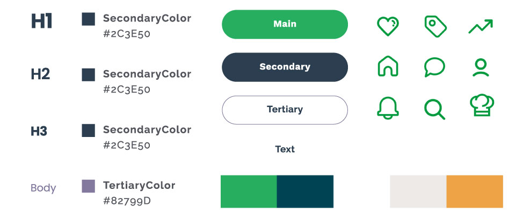
Task: Select the price tag icon
Action: 435,26
